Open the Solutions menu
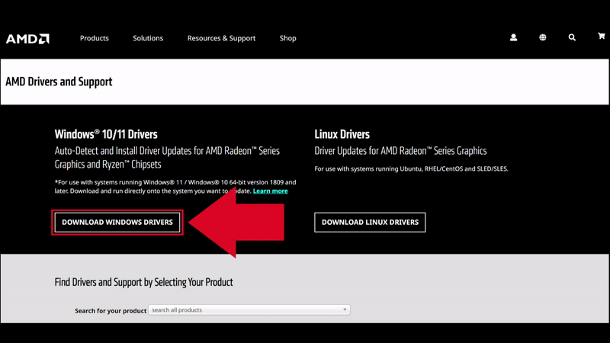610x343 pixels. [x=148, y=38]
